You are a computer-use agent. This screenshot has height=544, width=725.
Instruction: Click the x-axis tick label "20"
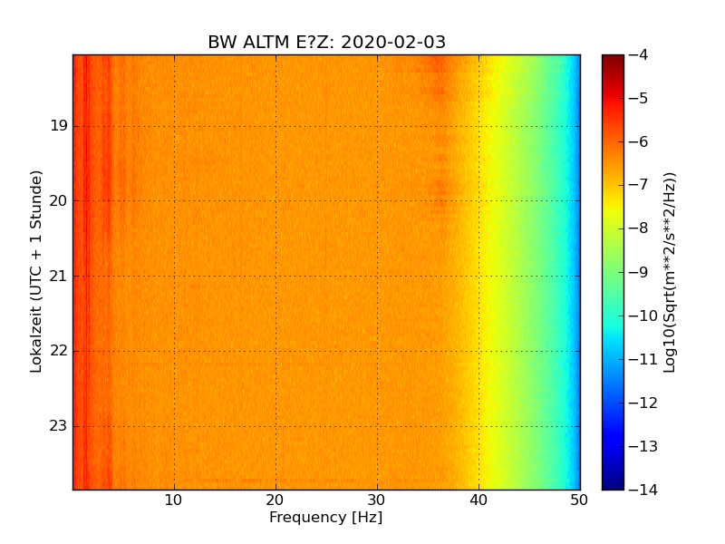[275, 500]
